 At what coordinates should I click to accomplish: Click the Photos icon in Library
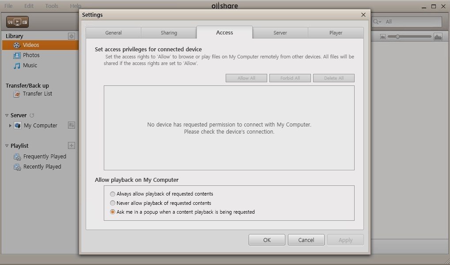point(17,55)
